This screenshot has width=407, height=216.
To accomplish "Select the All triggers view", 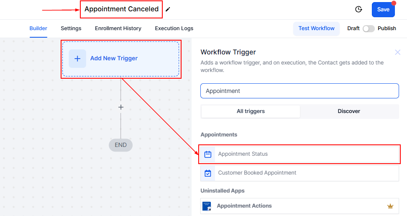I will tap(251, 111).
